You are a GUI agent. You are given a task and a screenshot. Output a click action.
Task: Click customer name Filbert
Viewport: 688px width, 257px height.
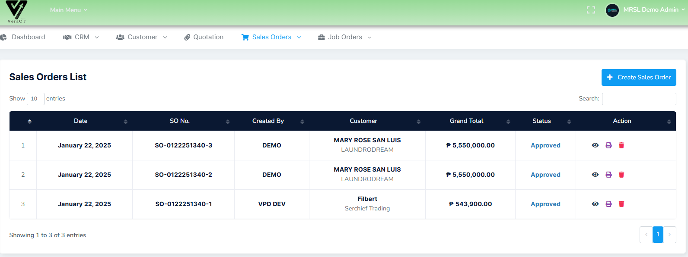(367, 199)
